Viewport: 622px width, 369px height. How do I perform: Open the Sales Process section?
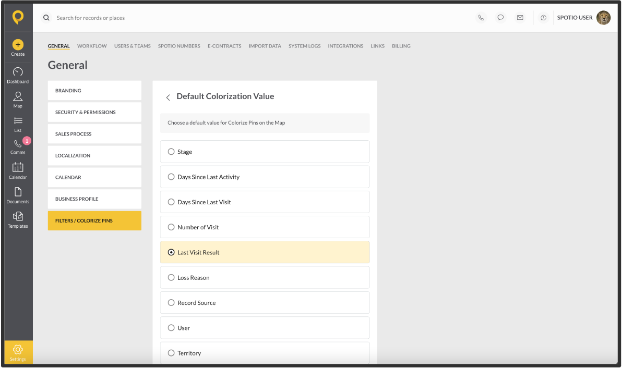95,134
